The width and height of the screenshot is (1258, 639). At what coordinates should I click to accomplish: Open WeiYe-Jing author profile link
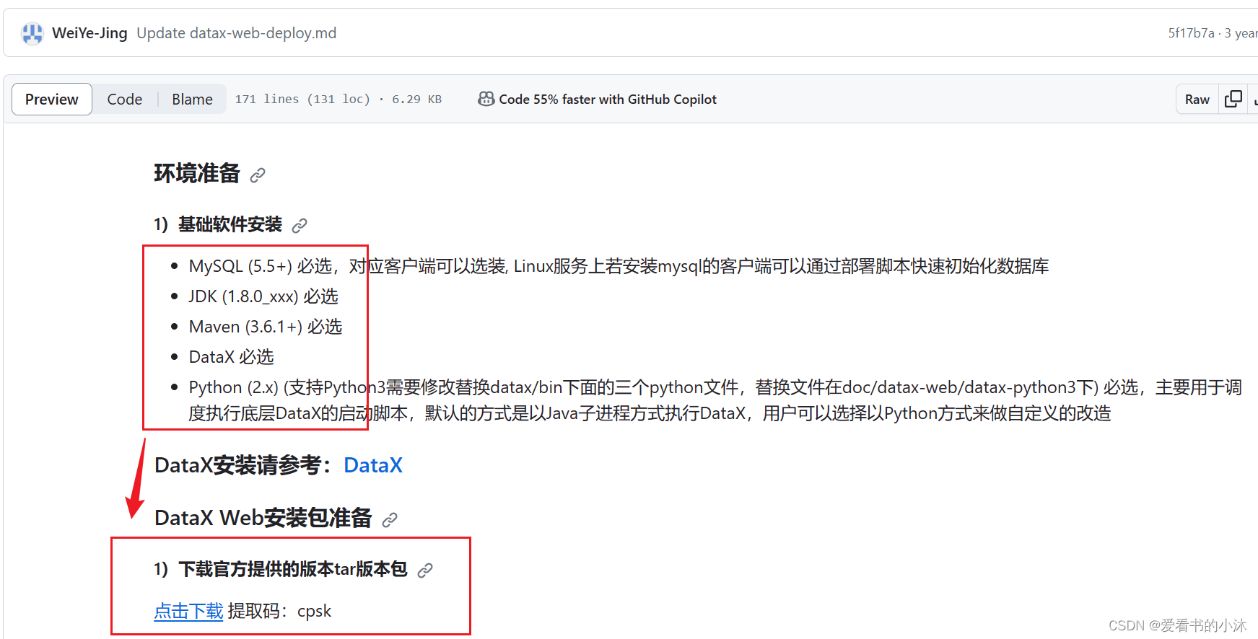point(89,33)
